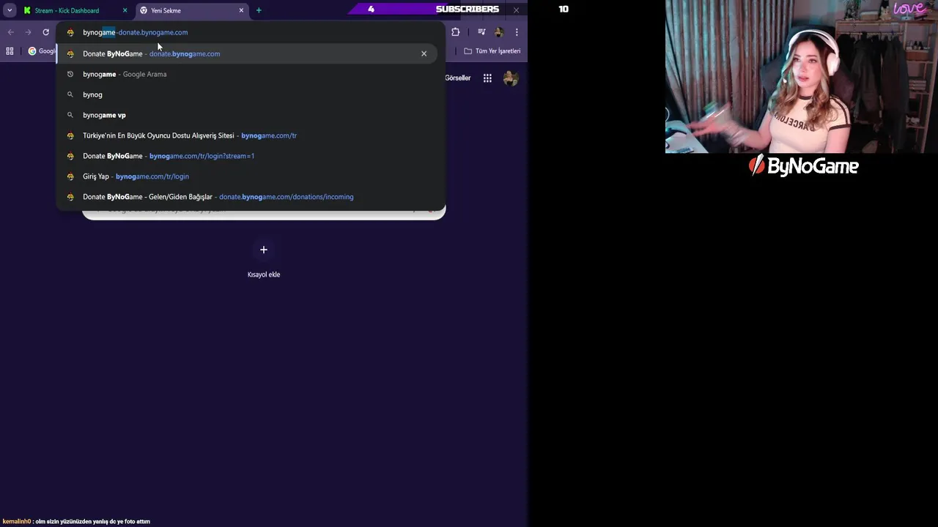This screenshot has width=938, height=527.
Task: Go back with the browser back arrow
Action: (x=10, y=32)
